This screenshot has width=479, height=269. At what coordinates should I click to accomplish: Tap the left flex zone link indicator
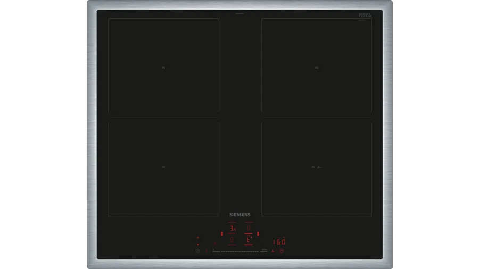(x=221, y=234)
